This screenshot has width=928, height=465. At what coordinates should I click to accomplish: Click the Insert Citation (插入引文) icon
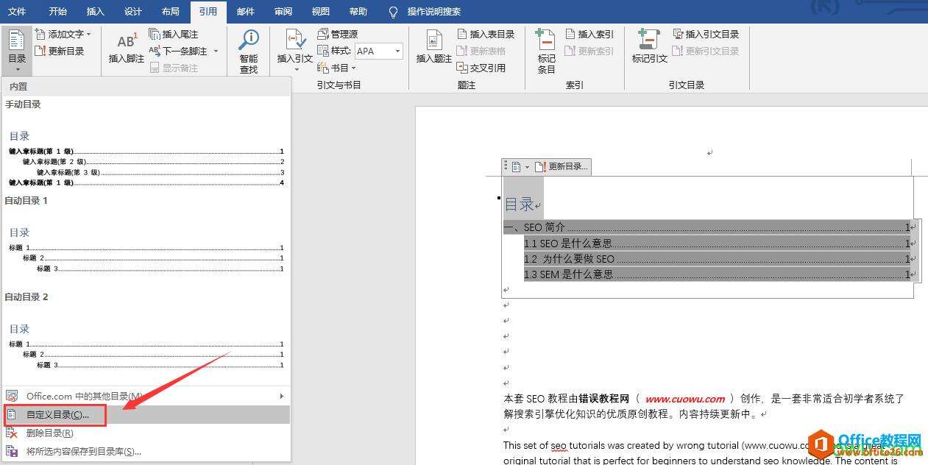[x=295, y=42]
